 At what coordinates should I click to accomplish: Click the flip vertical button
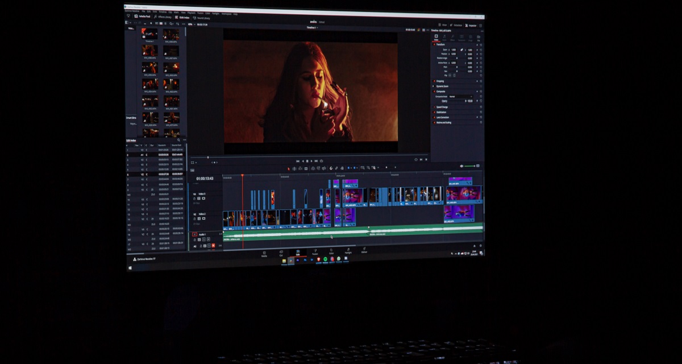tap(454, 75)
